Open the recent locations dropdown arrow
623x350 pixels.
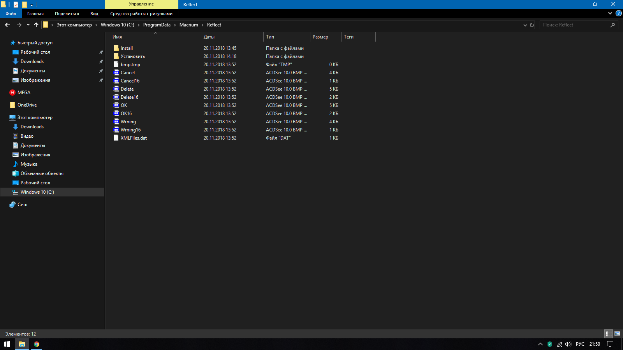28,25
